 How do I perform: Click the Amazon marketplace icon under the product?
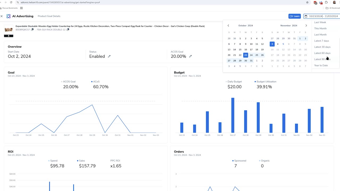(x=8, y=36)
